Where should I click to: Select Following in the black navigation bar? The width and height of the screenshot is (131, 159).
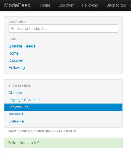coord(90,5)
